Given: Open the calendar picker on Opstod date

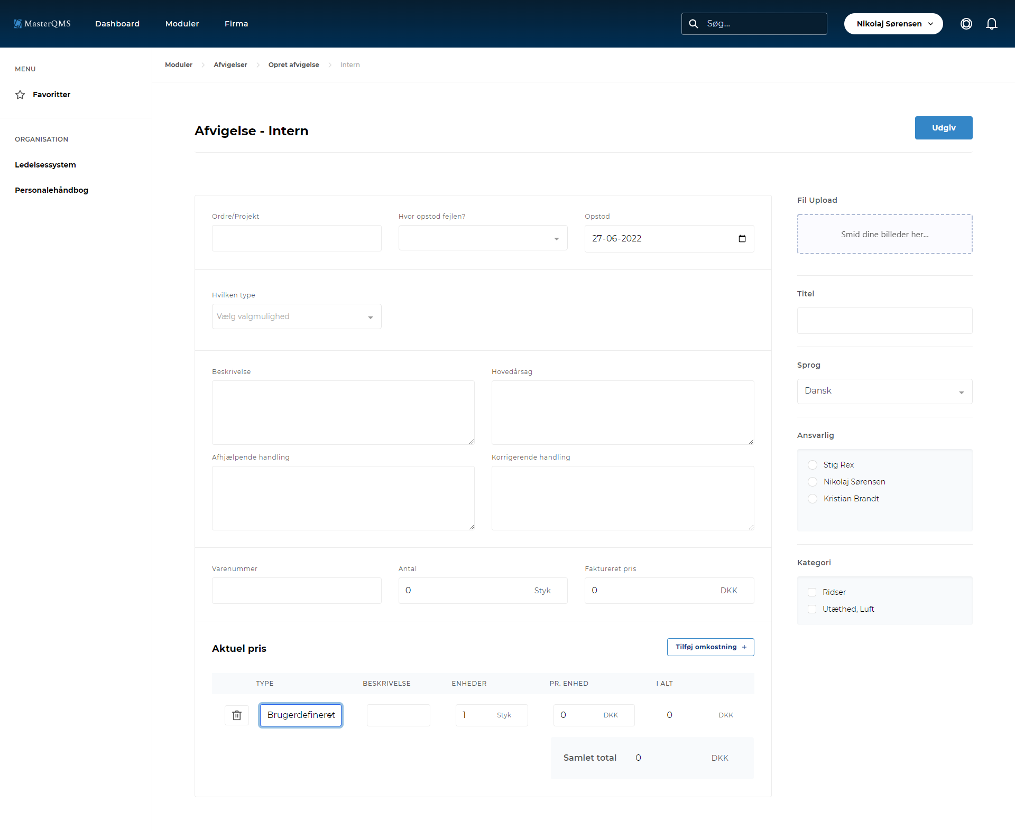Looking at the screenshot, I should click(x=742, y=239).
